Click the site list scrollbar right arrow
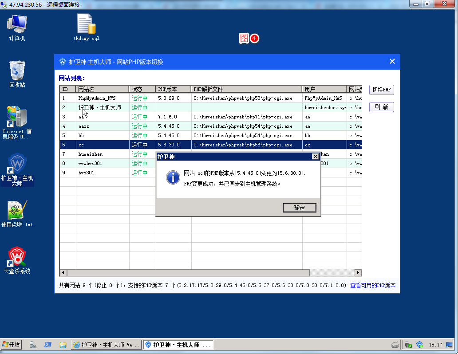 pos(358,273)
